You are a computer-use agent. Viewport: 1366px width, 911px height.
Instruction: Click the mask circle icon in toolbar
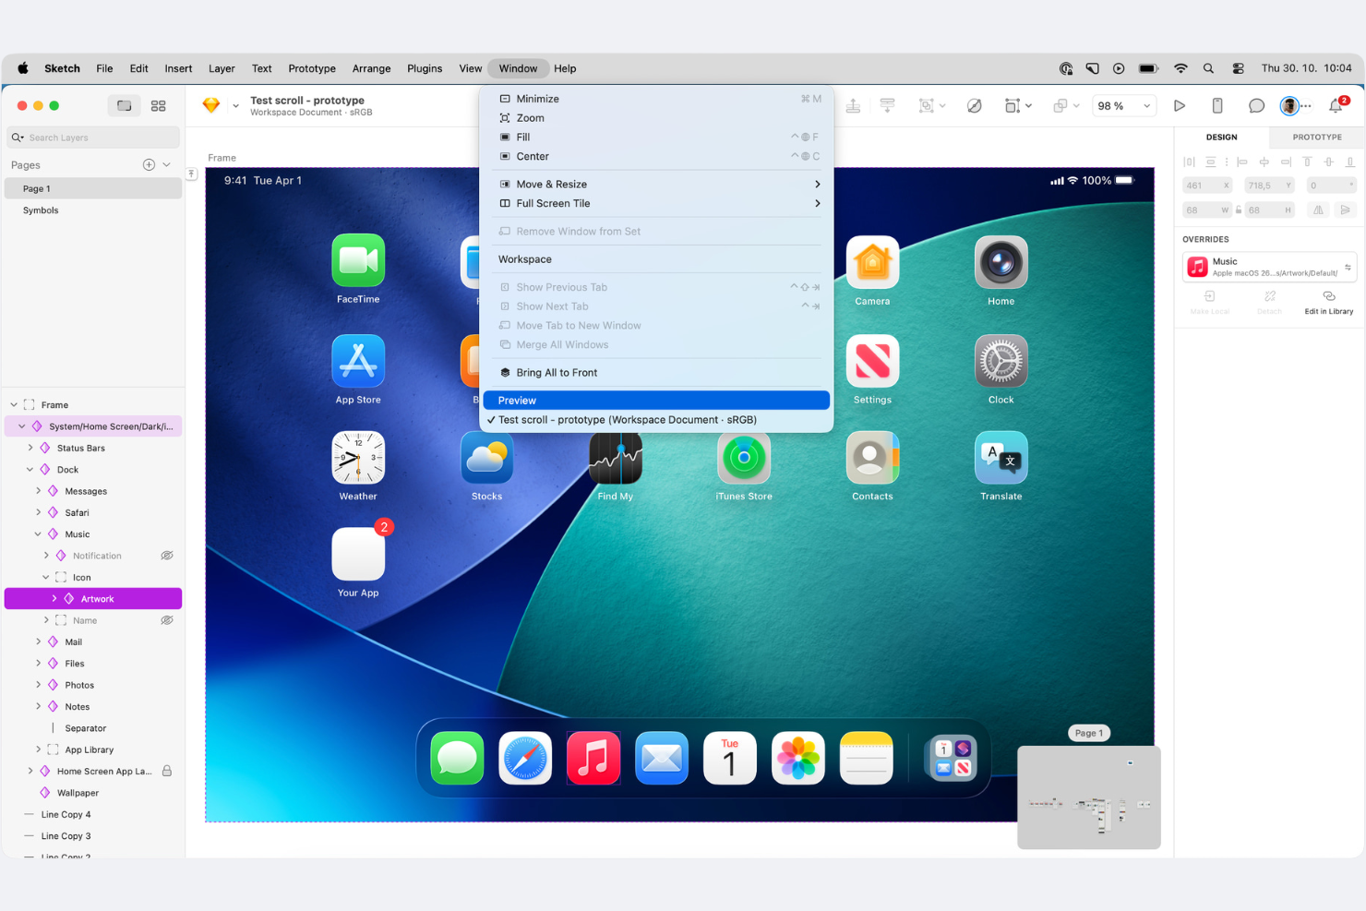click(x=974, y=106)
